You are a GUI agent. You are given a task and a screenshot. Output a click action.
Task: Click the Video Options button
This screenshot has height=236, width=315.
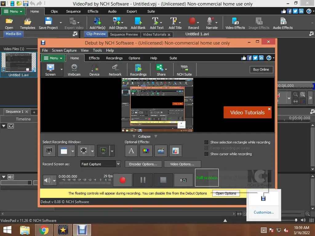[182, 164]
